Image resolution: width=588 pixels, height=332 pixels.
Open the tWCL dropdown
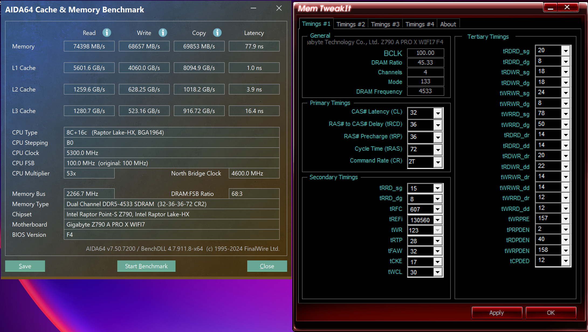(x=438, y=272)
